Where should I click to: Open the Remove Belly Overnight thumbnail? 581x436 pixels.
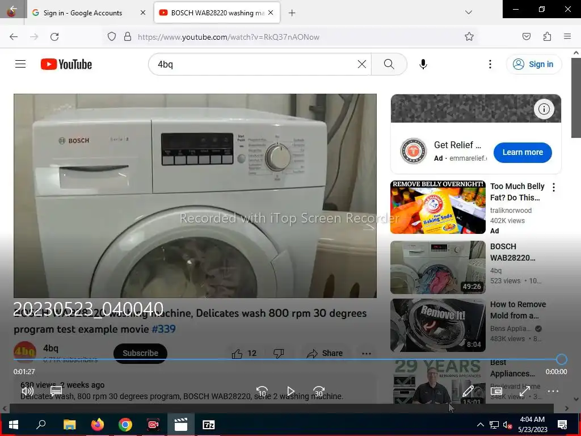pyautogui.click(x=437, y=207)
